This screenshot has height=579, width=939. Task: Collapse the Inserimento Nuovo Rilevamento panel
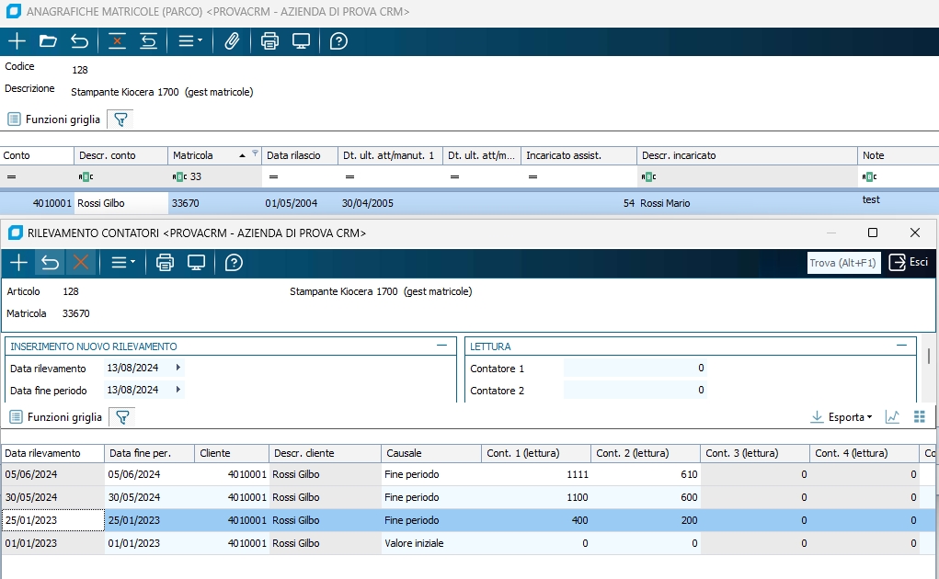click(442, 346)
